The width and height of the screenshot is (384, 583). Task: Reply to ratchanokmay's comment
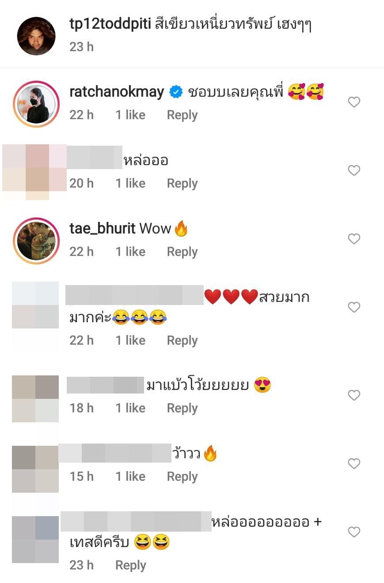182,115
